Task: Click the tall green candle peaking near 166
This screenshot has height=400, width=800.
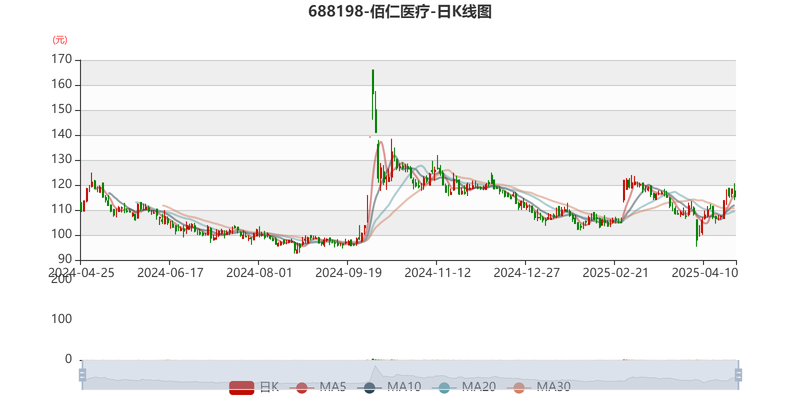Action: (x=373, y=82)
